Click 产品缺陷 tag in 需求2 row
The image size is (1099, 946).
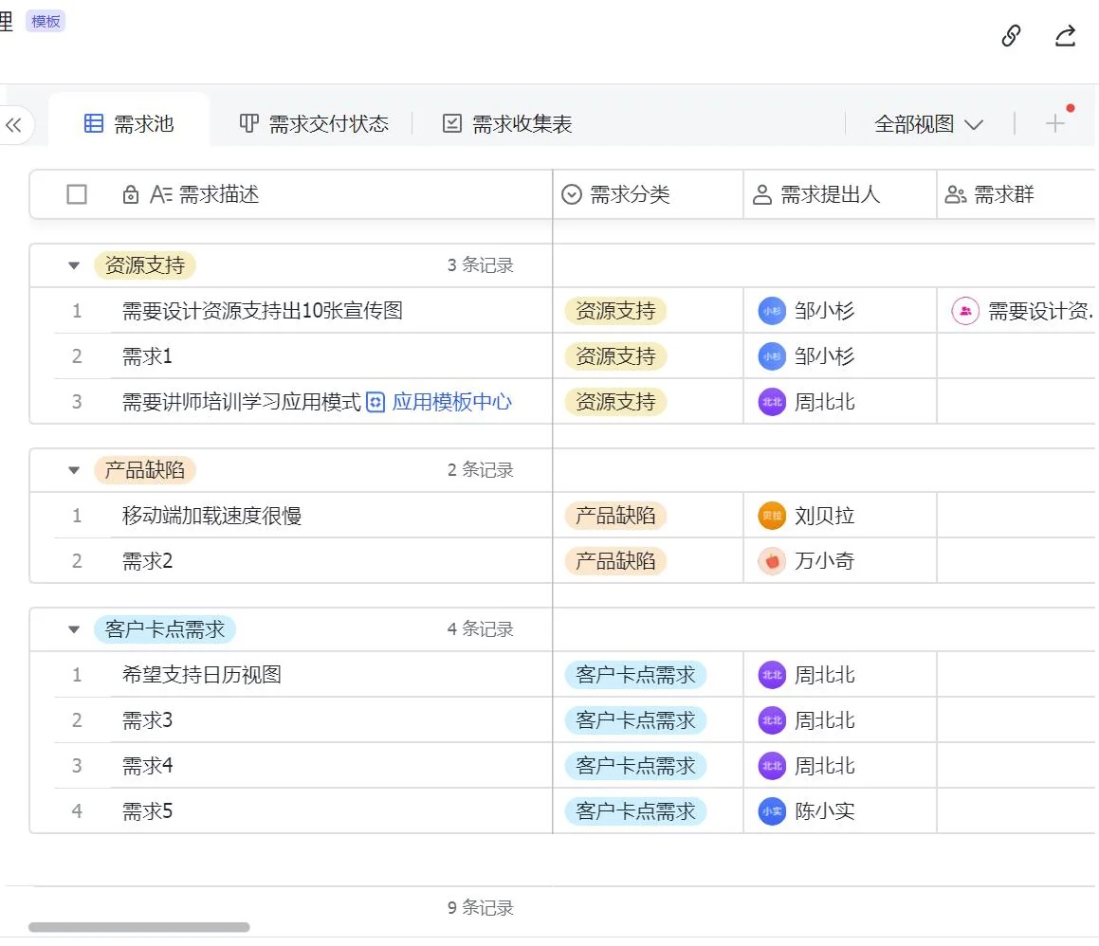(615, 560)
